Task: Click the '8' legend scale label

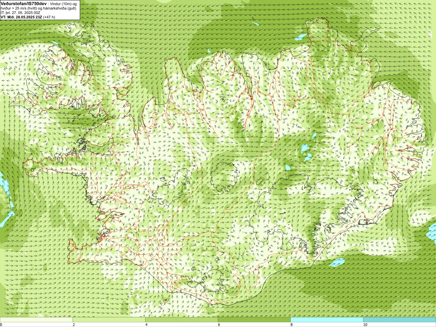Action: [292, 325]
